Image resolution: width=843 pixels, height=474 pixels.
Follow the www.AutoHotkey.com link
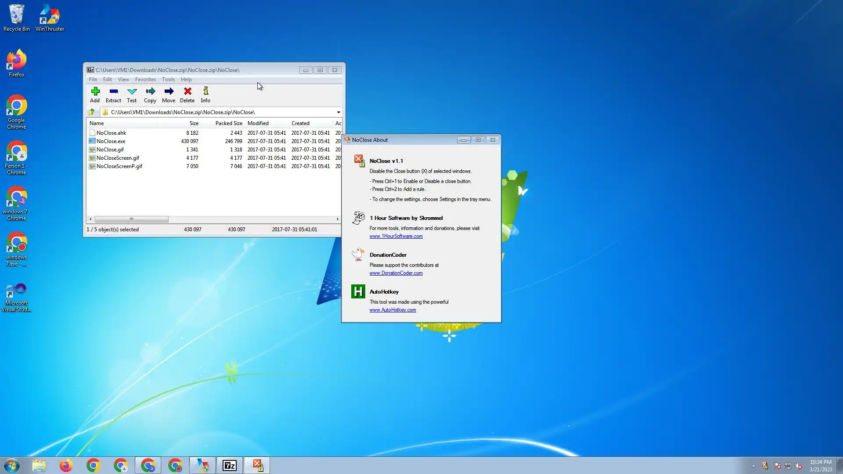393,310
